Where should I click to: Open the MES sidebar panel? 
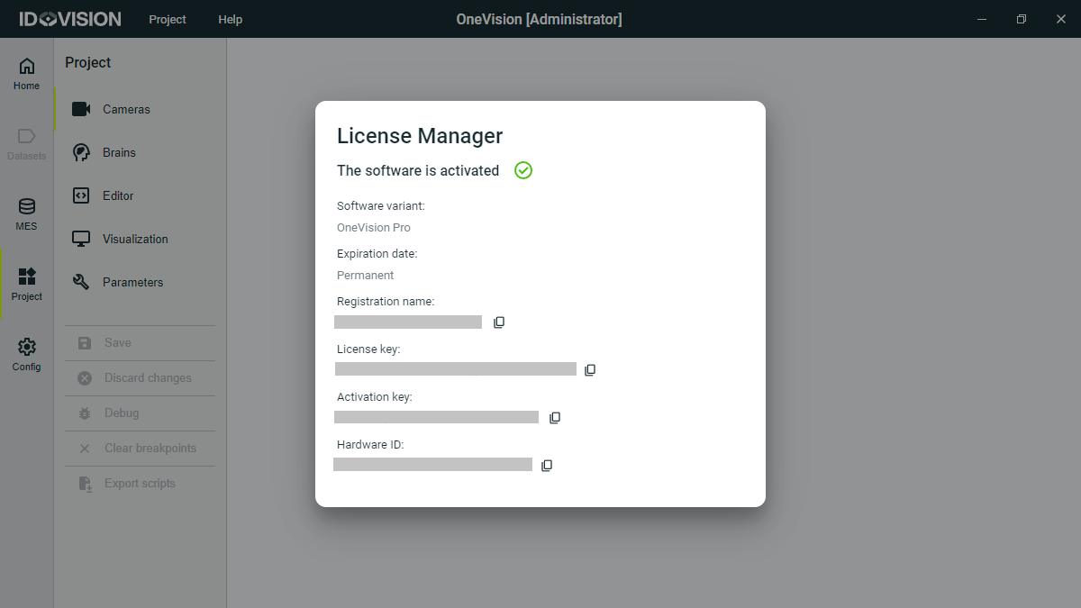pyautogui.click(x=26, y=212)
